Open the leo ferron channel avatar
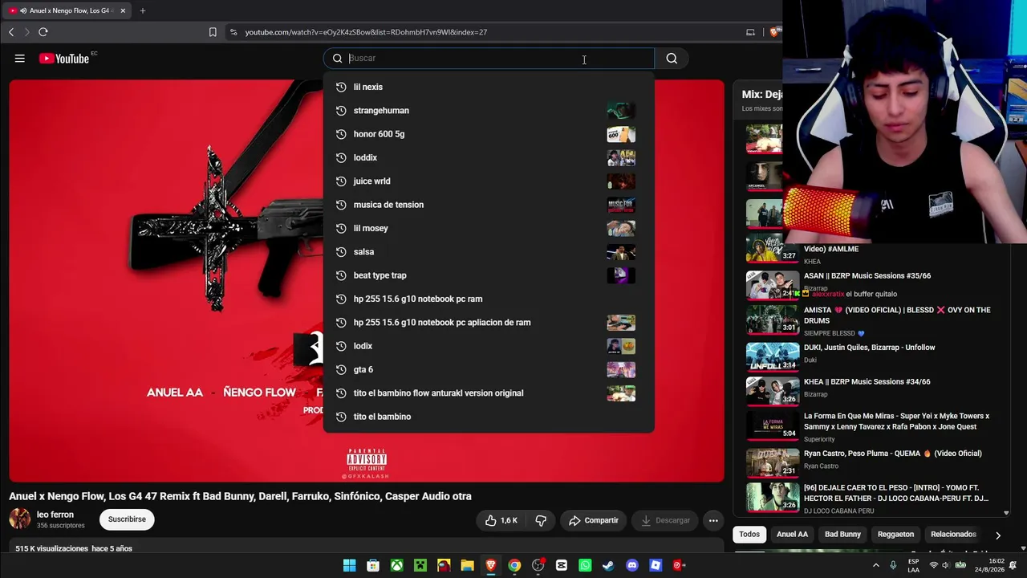Screen dimensions: 1027x578 tap(20, 519)
